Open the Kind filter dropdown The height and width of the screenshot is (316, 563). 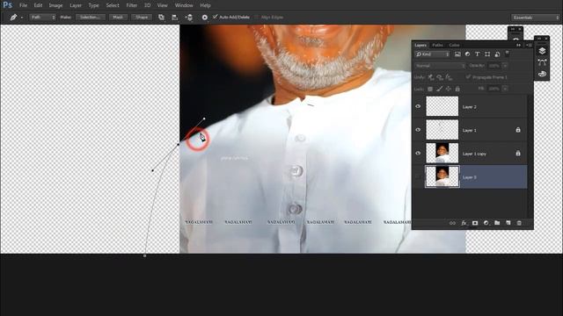432,54
